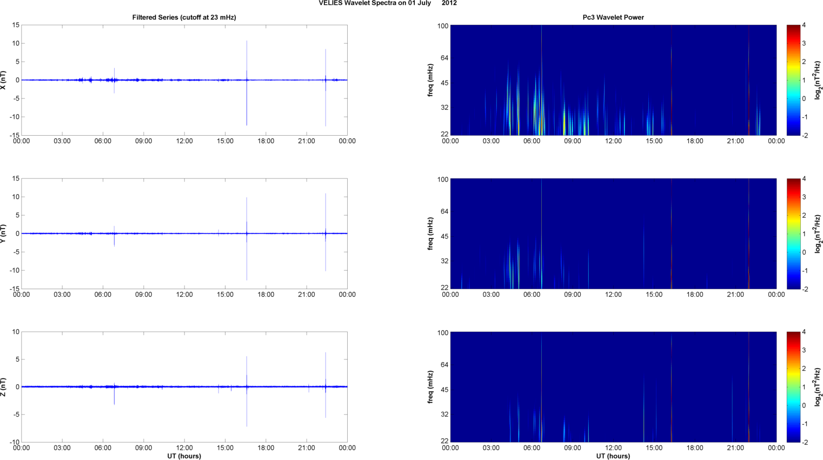Click the 'VELIES Wavelet Spectra on 01 July 2012' title
Image resolution: width=823 pixels, height=460 pixels.
388,3
